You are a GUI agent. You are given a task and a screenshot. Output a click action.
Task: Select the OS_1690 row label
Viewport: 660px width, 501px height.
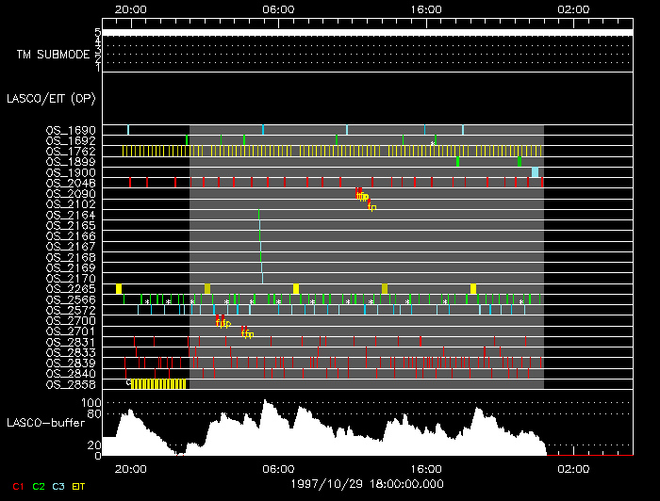[71, 130]
